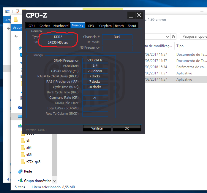
Task: Click the x86 folder icon
Action: coord(23,155)
